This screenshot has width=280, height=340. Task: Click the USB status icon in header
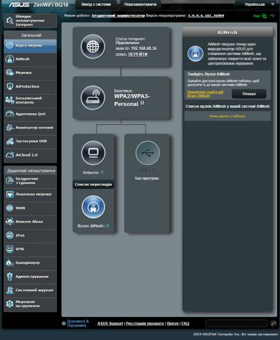273,16
